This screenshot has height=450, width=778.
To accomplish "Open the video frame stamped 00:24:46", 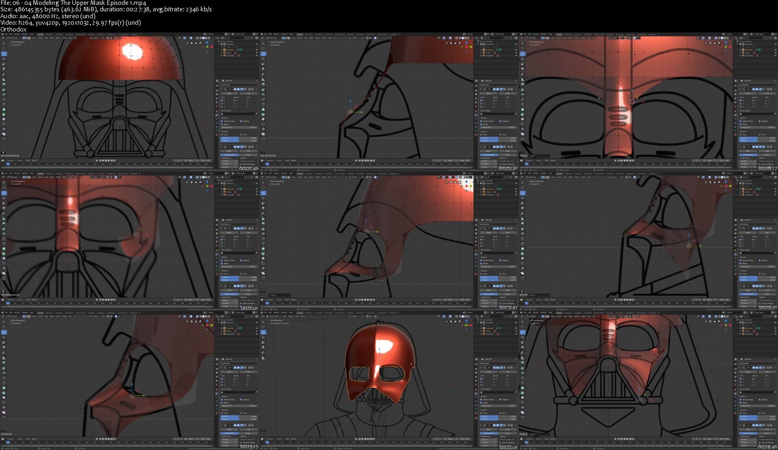I will 648,380.
